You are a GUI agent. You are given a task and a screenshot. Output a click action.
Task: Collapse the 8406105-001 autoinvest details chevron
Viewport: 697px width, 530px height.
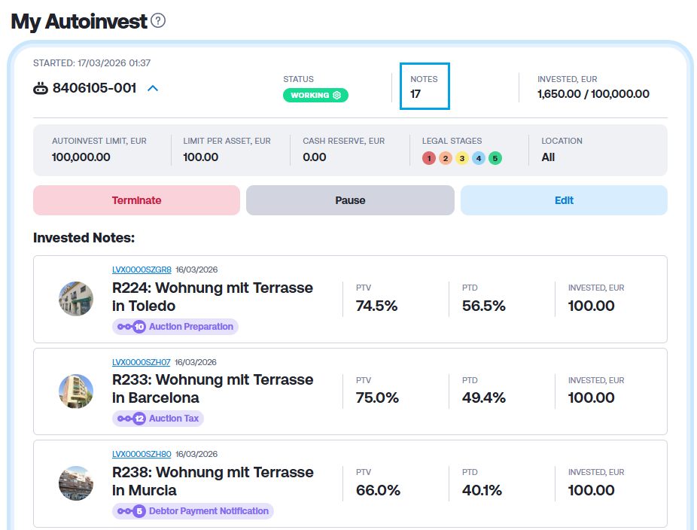coord(153,89)
